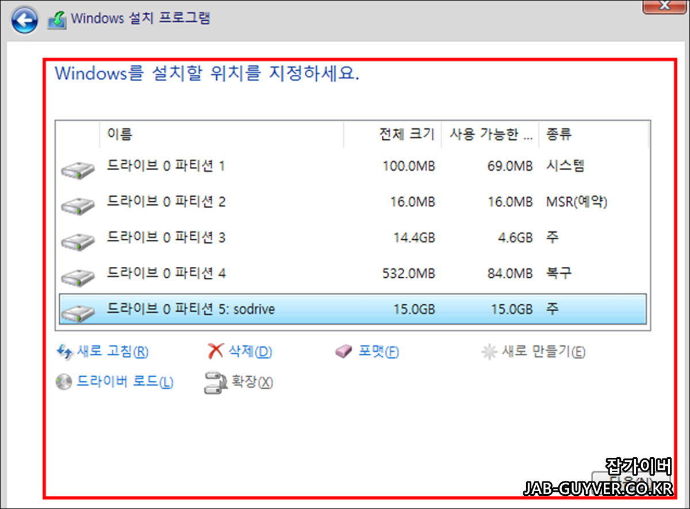Choose 포맷(F) to format partition

click(378, 351)
